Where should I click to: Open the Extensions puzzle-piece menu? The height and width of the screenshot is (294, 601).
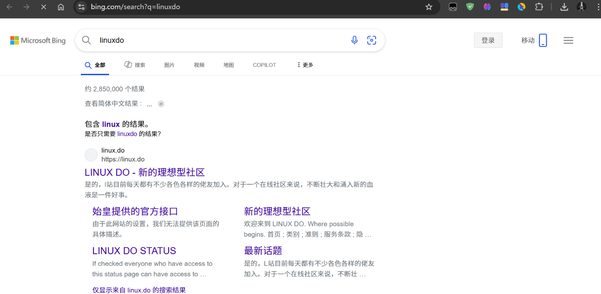[539, 7]
